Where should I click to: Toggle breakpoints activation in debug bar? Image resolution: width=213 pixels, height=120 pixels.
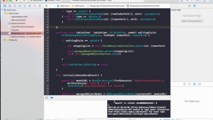tap(52, 98)
